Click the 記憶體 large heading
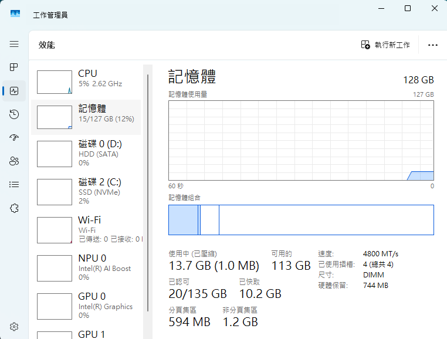Screen dimensions: 447x339 192,76
